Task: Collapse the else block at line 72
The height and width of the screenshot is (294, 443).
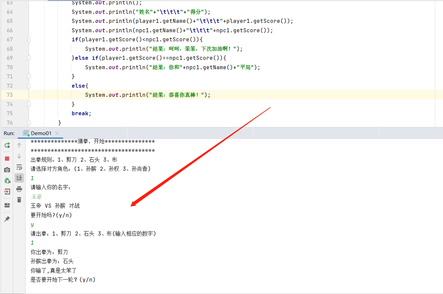Action: (29, 86)
